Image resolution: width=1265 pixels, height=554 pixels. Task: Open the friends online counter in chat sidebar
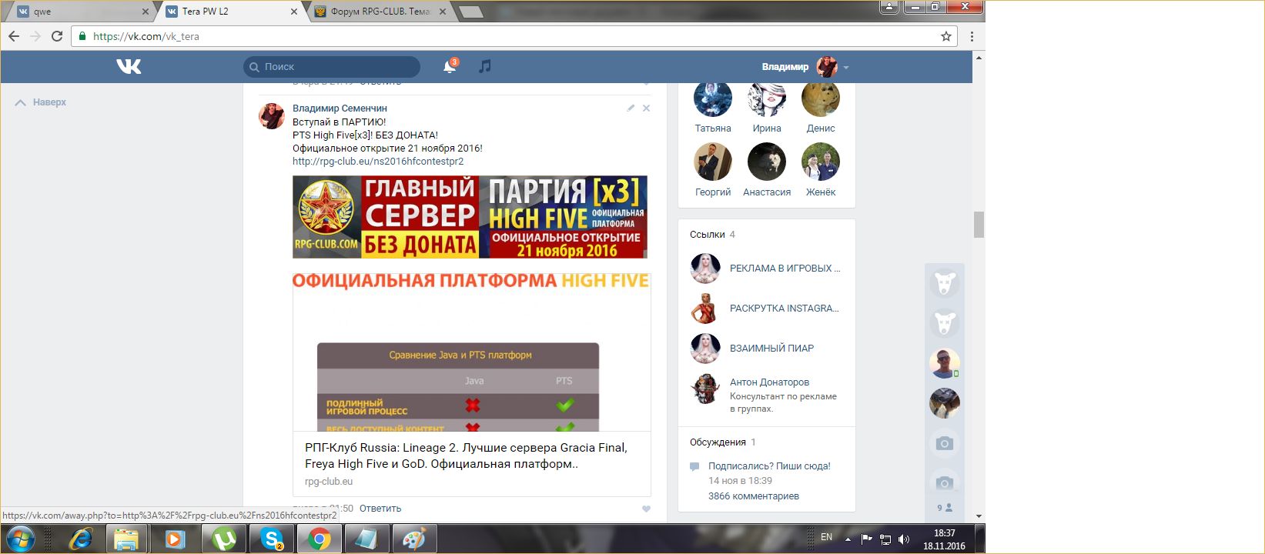pyautogui.click(x=944, y=508)
